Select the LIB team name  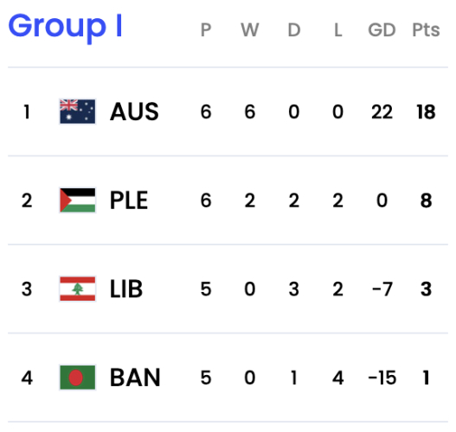pos(126,289)
